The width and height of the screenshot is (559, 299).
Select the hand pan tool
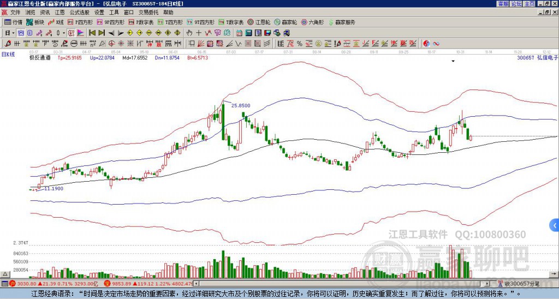pos(189,33)
